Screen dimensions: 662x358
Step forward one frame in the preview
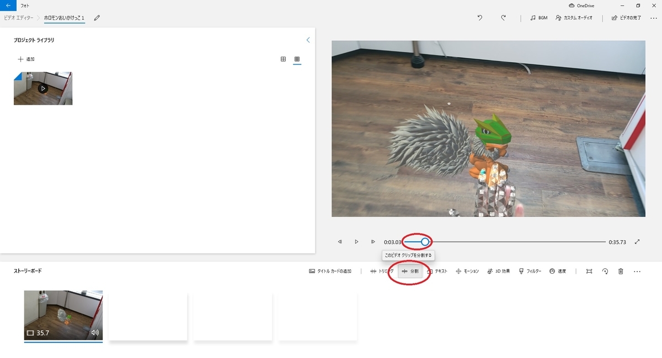373,242
